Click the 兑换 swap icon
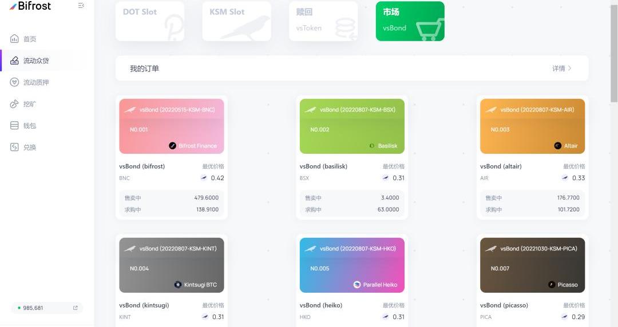Viewport: 618px width, 327px height. (x=15, y=147)
